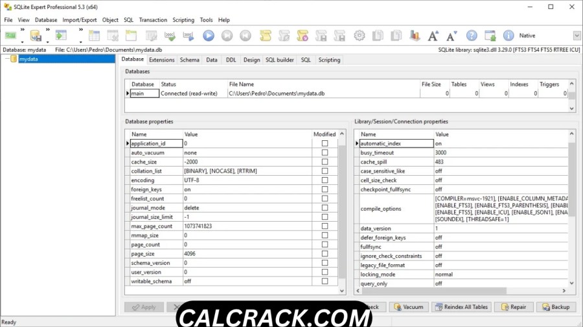Click the table with green arrow icon
The width and height of the screenshot is (583, 327).
pyautogui.click(x=61, y=36)
